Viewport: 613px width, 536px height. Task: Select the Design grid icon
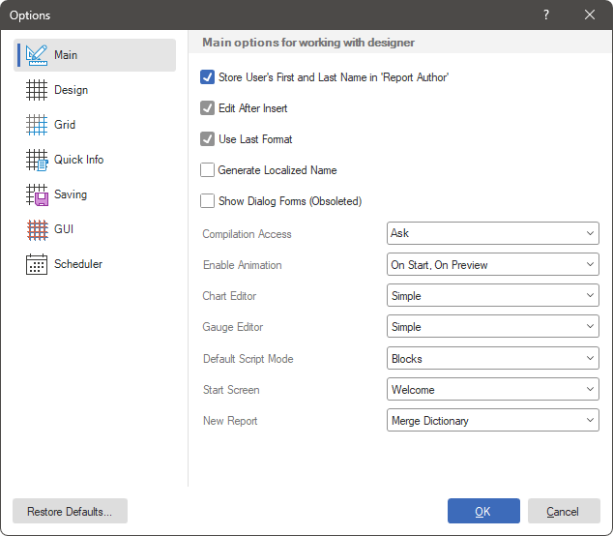pos(37,90)
